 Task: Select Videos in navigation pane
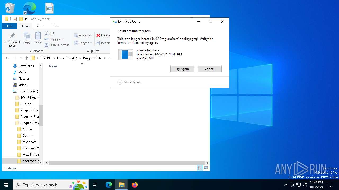coord(23,85)
